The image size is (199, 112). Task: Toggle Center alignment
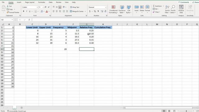click(x=57, y=11)
